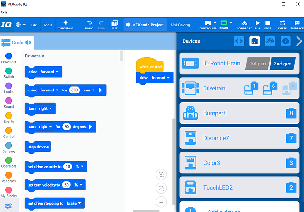304x212 pixels.
Task: Click the Devices port icon in header
Action: [254, 41]
